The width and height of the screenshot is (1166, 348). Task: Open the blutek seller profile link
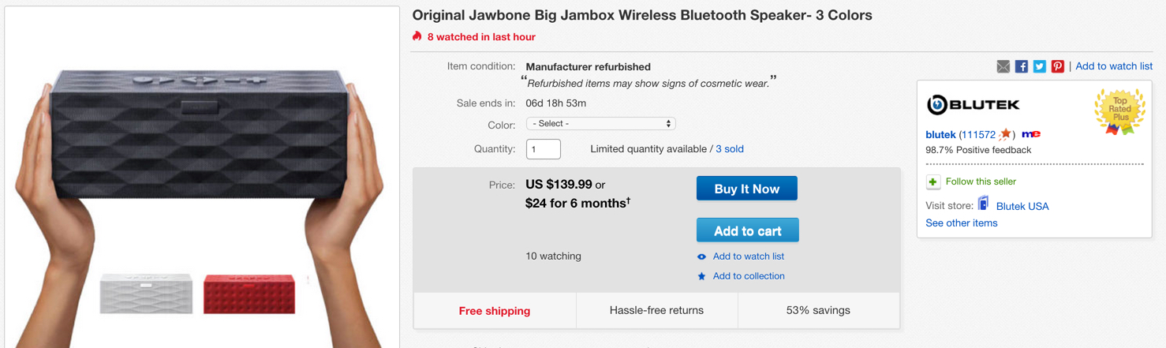(940, 135)
